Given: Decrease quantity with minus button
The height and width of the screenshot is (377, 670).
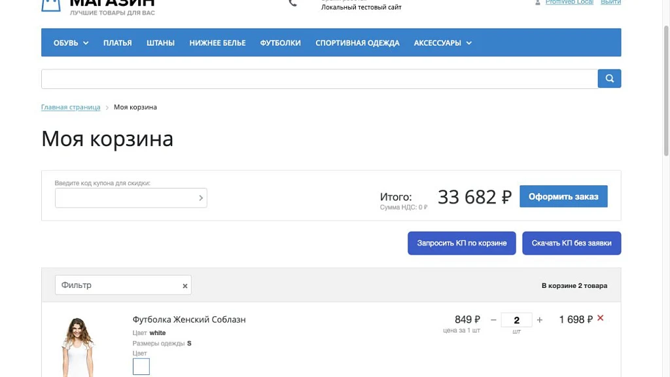Looking at the screenshot, I should [x=493, y=319].
